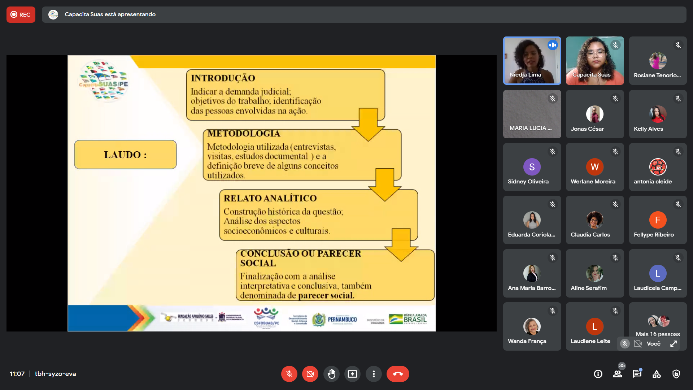
Task: Unmute the microphone in bottom toolbar
Action: coord(289,374)
